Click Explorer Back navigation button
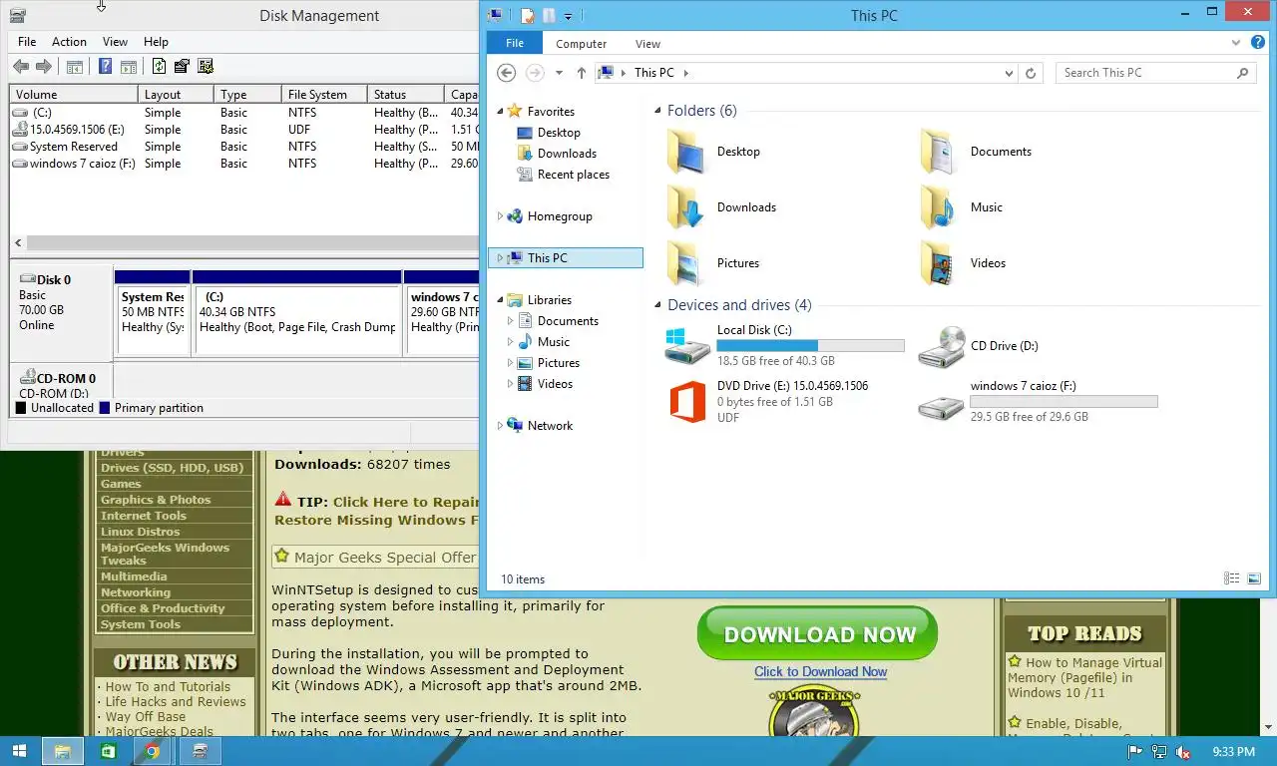1277x766 pixels. (x=506, y=73)
